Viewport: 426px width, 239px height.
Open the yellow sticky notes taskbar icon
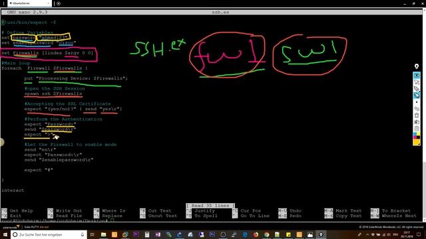tap(288, 234)
